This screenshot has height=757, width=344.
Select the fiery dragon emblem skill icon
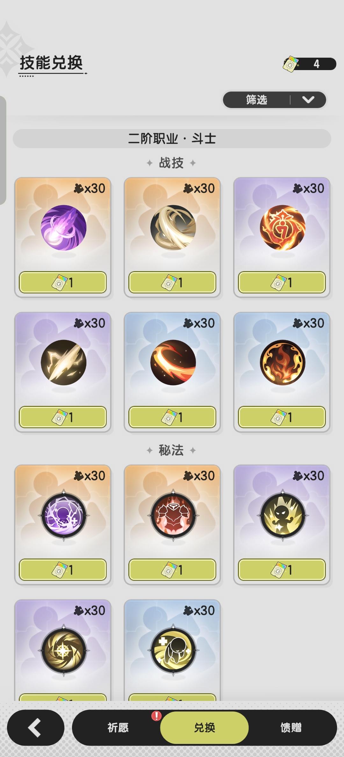pyautogui.click(x=283, y=227)
